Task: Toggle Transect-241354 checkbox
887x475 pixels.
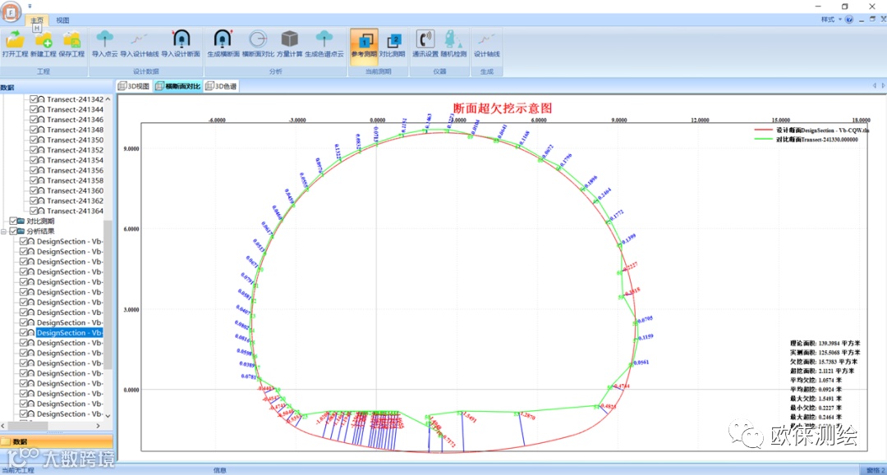Action: (34, 161)
